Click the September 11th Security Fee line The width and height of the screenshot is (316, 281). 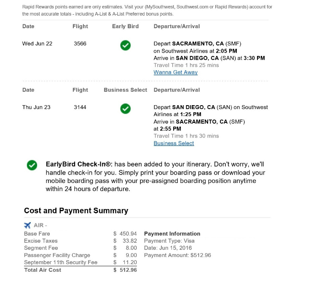[x=61, y=262]
